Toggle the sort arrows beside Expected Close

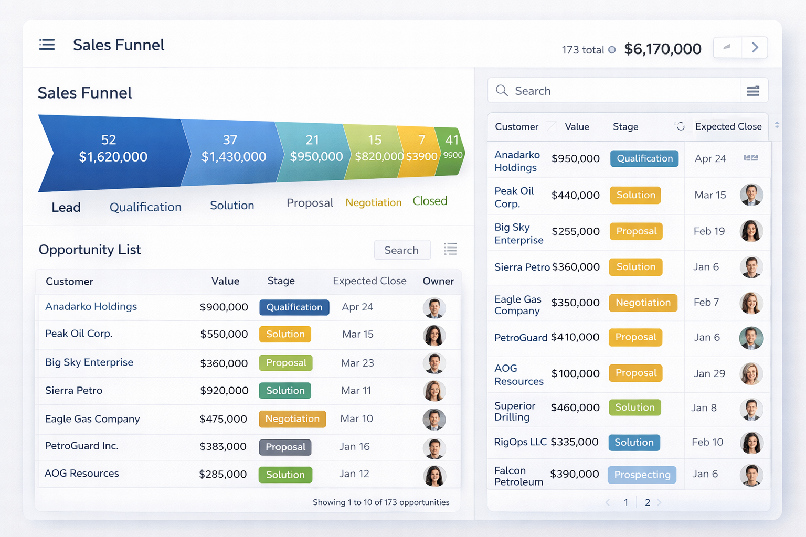coord(777,125)
